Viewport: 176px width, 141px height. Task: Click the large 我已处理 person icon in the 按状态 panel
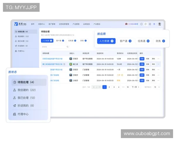click(x=14, y=98)
